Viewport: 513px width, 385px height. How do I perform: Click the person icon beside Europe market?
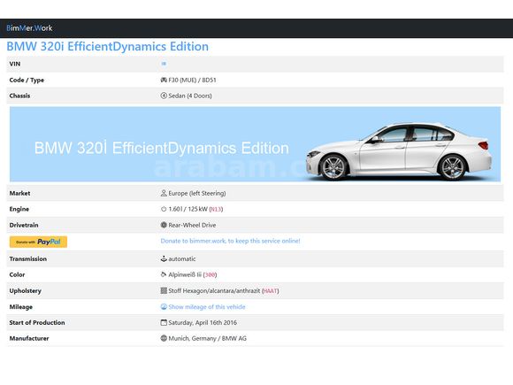[164, 193]
